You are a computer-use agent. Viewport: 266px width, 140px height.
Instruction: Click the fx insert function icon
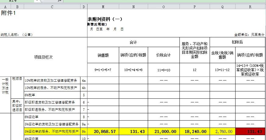[59, 1]
